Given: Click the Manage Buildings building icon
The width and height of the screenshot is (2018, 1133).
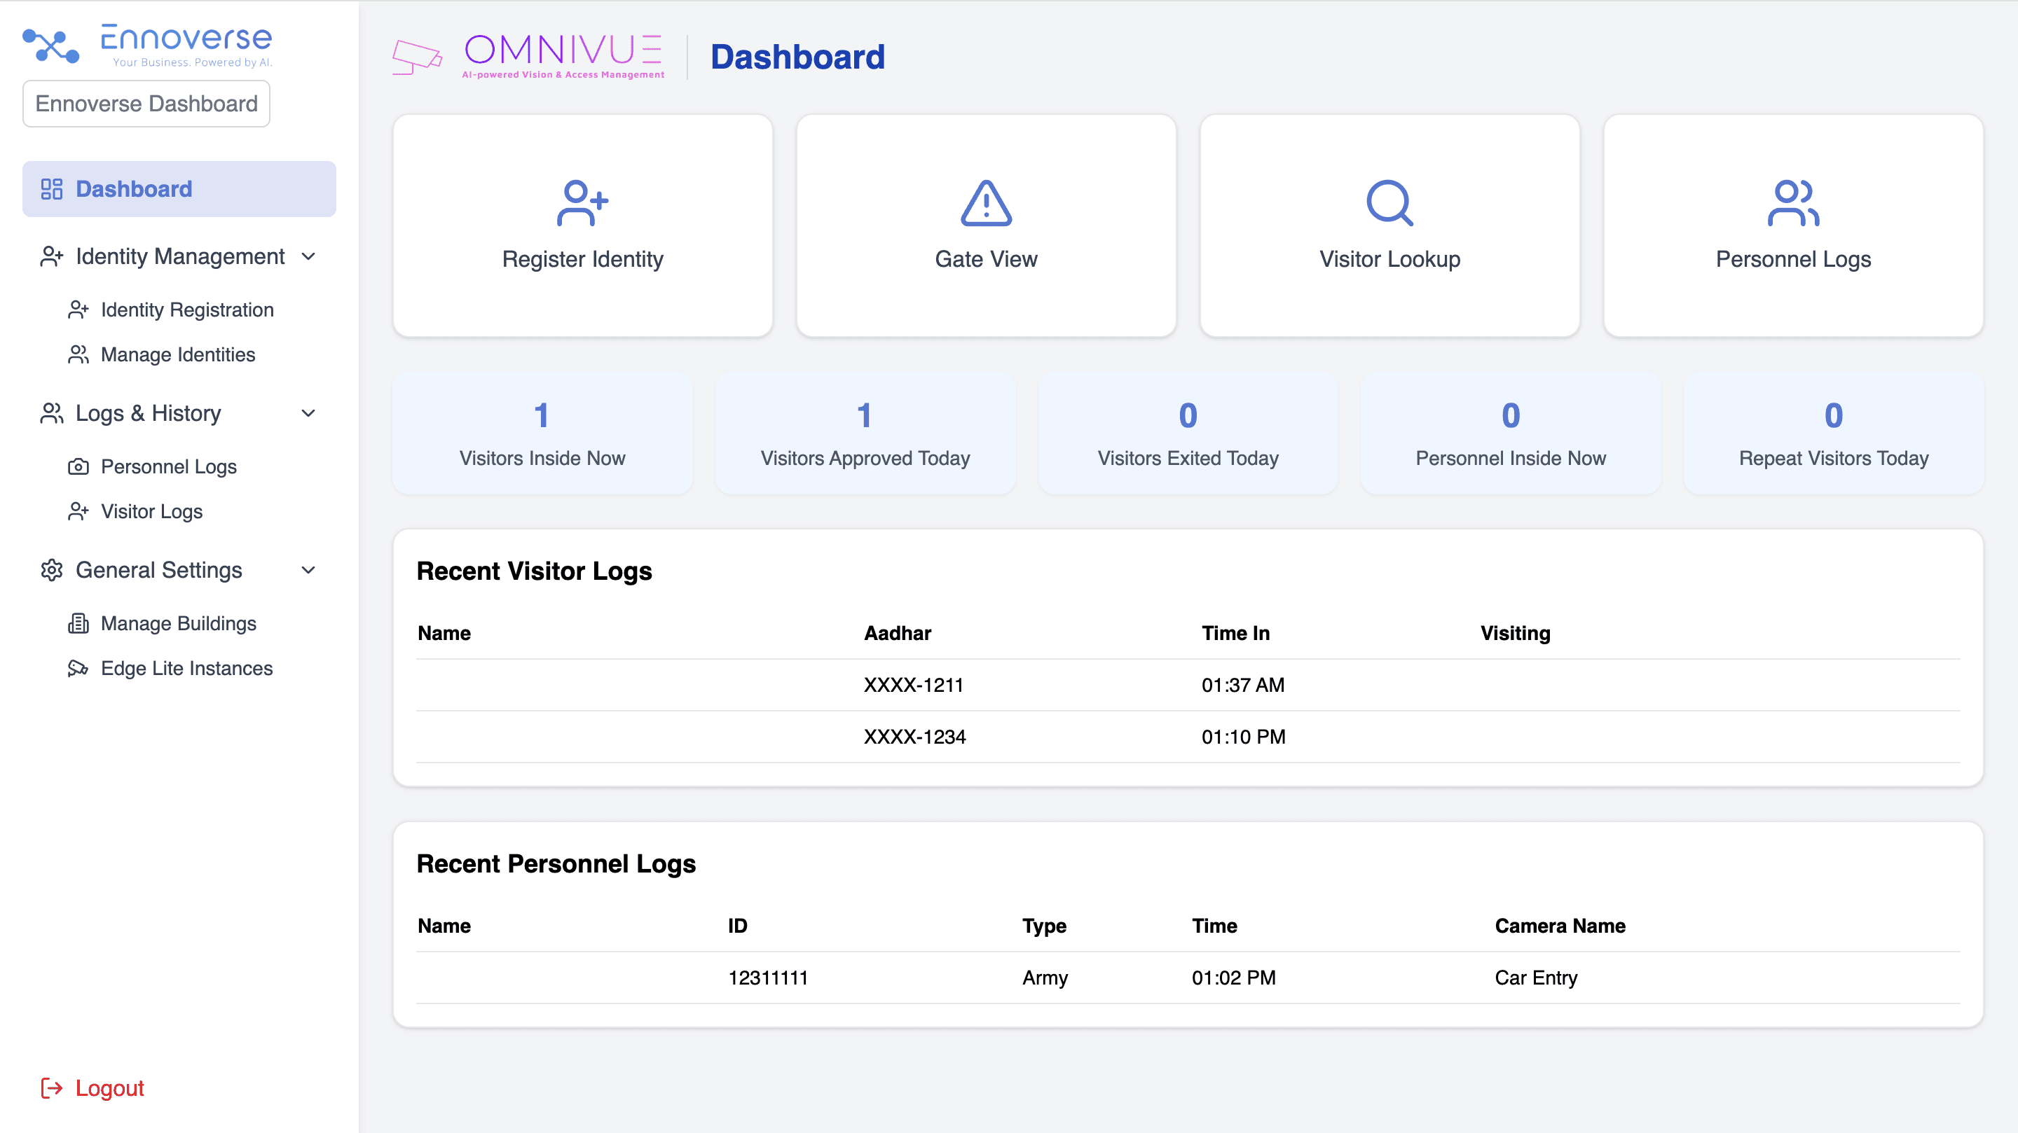Looking at the screenshot, I should pyautogui.click(x=79, y=623).
